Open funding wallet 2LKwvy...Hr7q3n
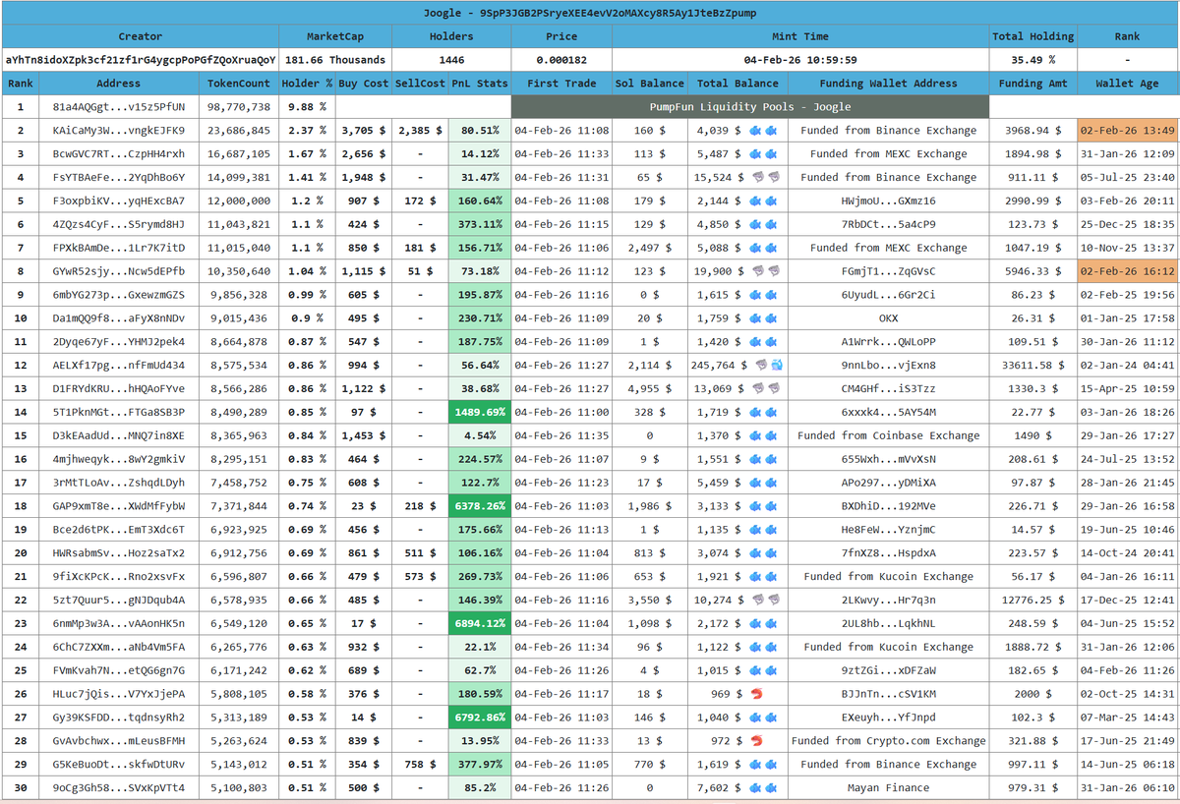1180x804 pixels. tap(888, 601)
